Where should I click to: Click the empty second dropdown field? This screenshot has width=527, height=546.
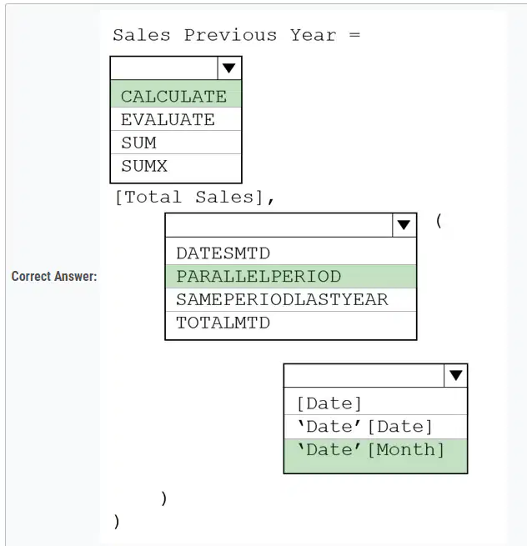click(279, 225)
